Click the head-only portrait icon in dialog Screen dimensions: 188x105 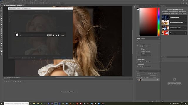pyautogui.click(x=53, y=35)
